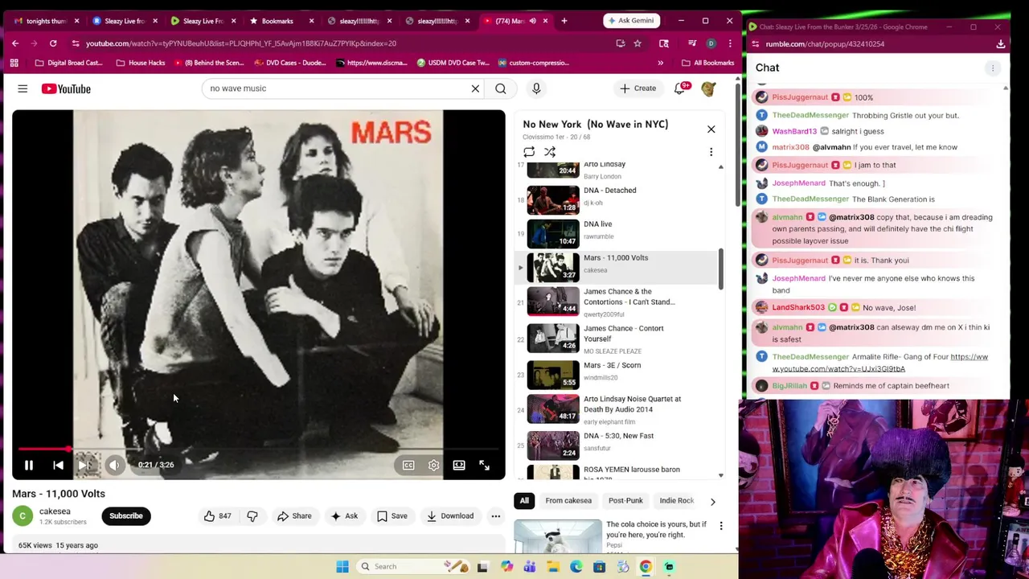Show hidden bookmarks with the chevron
Screen dimensions: 1029x579
click(x=661, y=63)
